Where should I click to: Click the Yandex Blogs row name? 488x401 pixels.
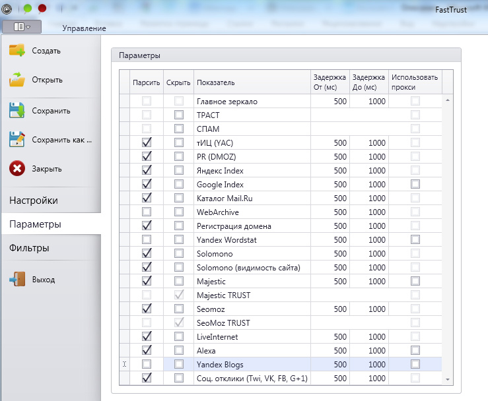point(220,364)
